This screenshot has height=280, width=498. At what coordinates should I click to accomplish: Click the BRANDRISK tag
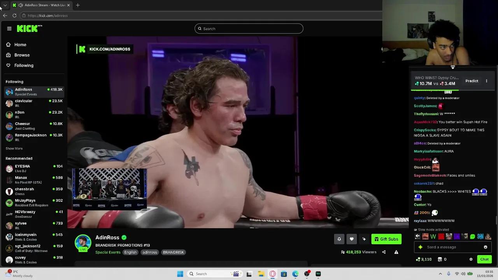pyautogui.click(x=174, y=252)
